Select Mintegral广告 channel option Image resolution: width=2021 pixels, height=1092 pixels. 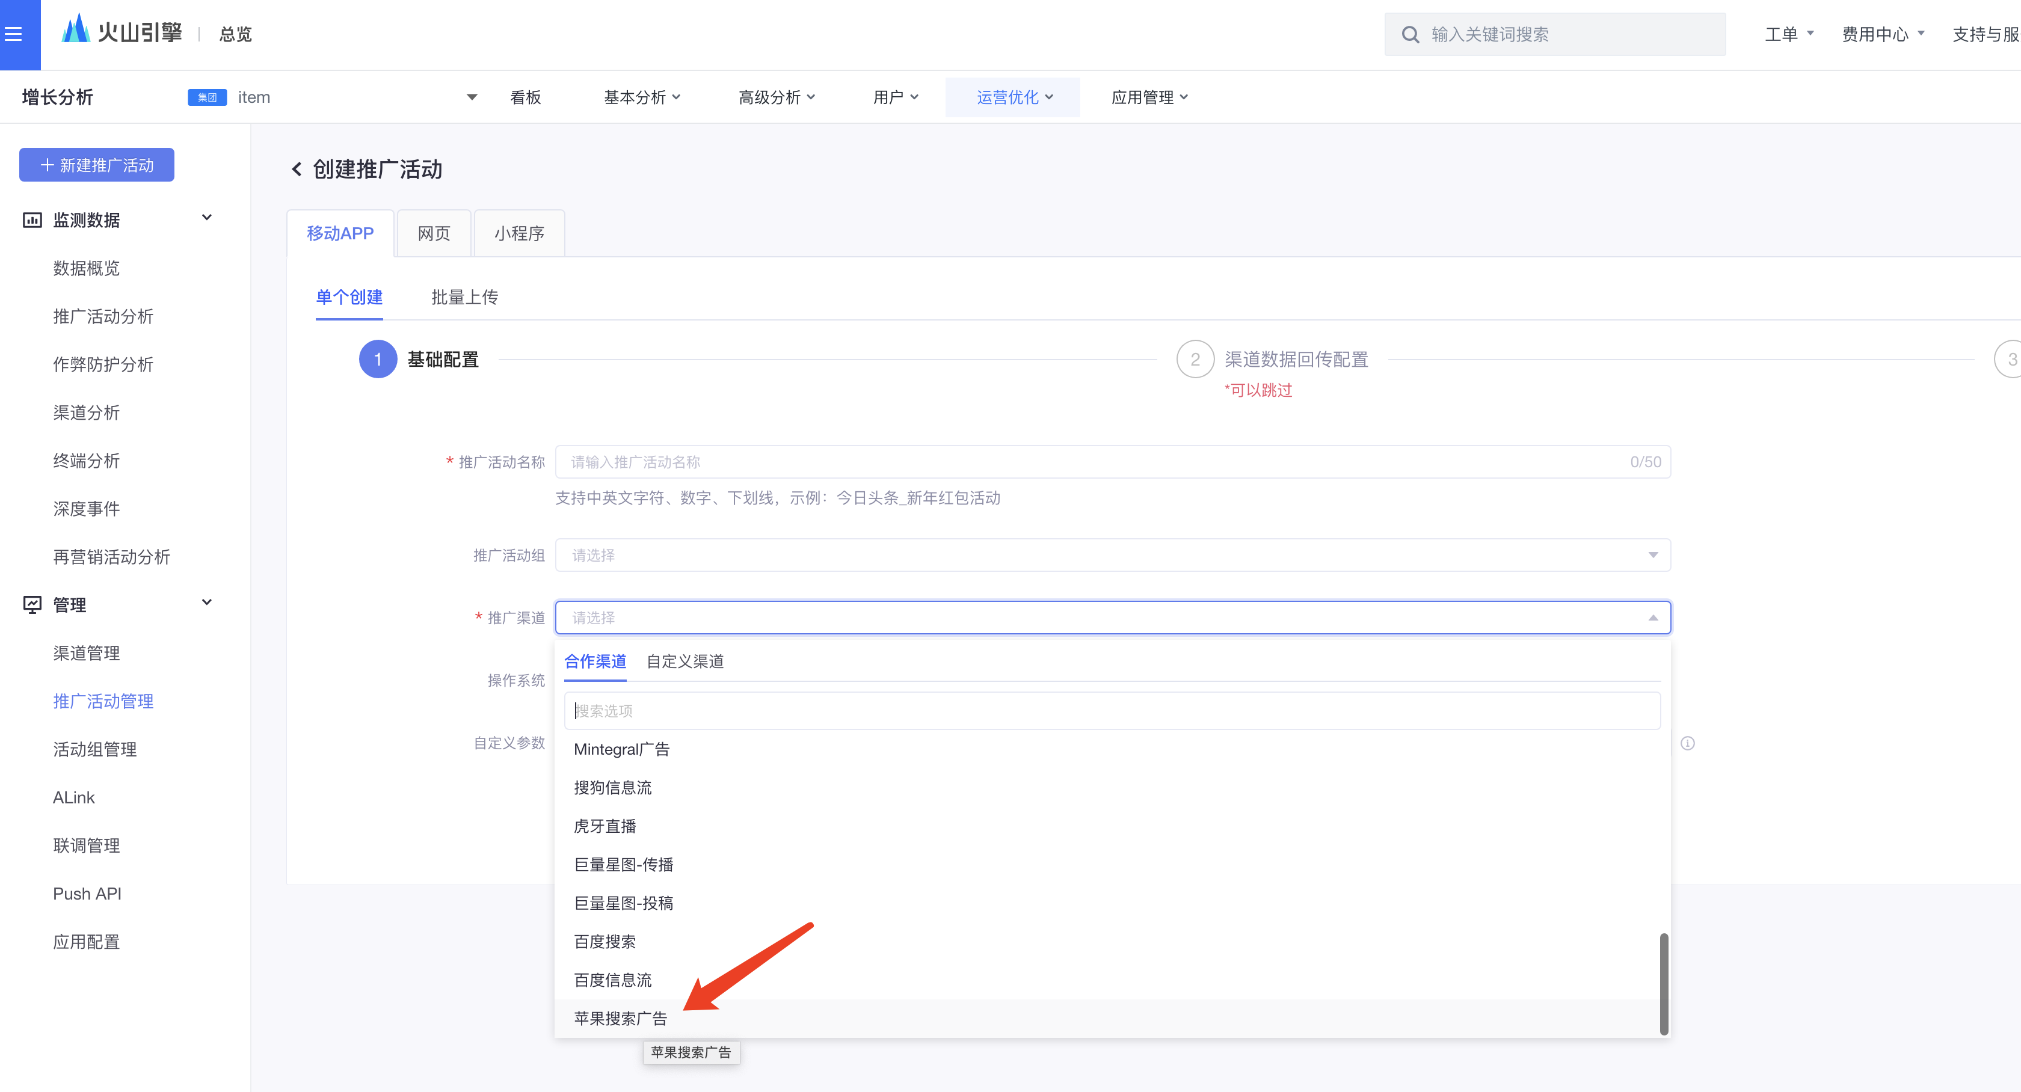[x=1108, y=749]
